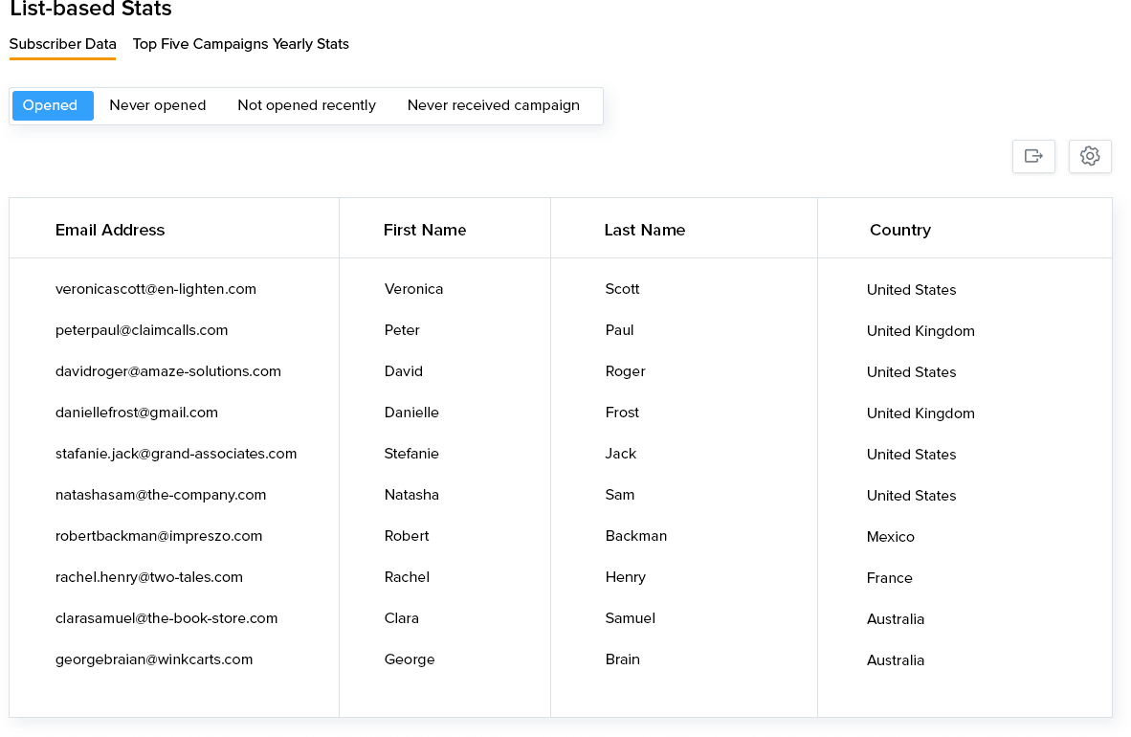Click George Brain's Australia country cell
The width and height of the screenshot is (1131, 737).
(896, 659)
